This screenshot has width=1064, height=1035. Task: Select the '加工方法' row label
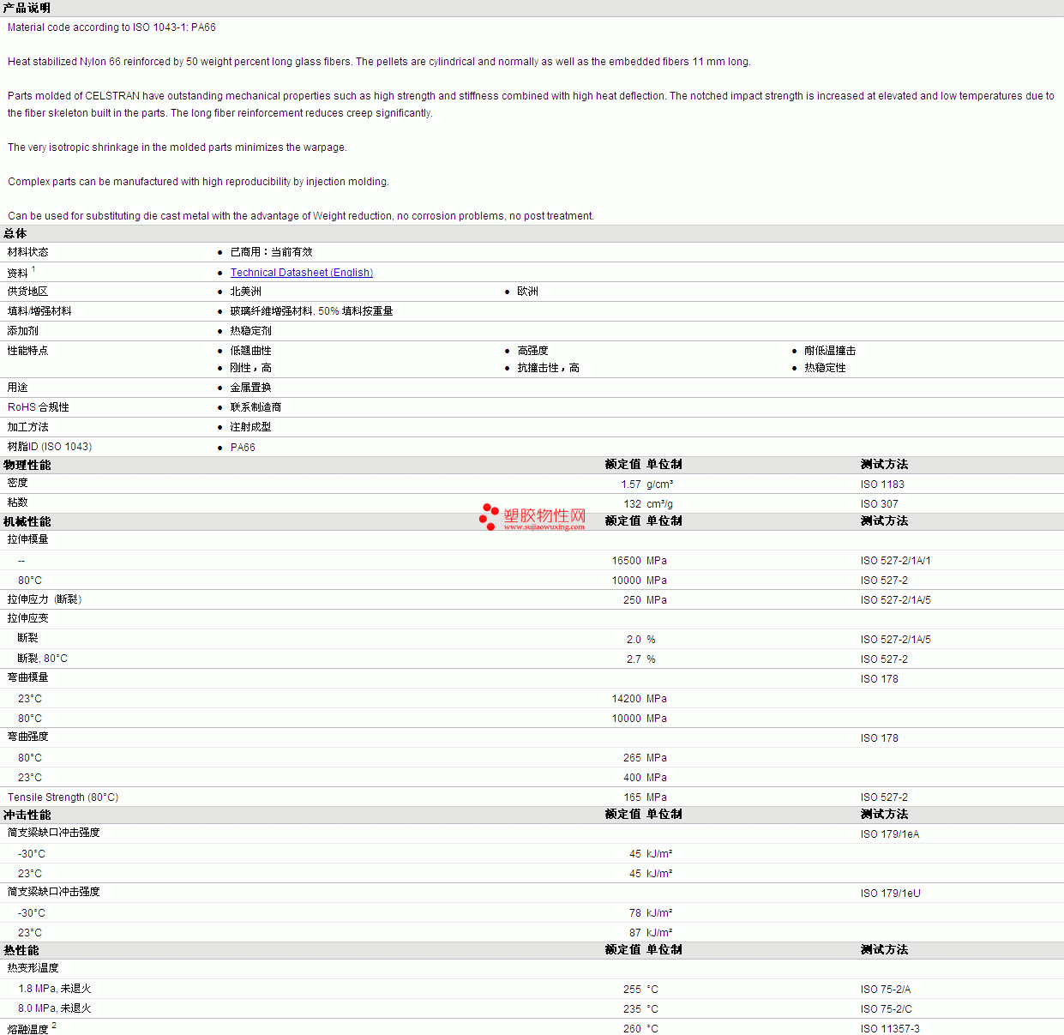[28, 427]
